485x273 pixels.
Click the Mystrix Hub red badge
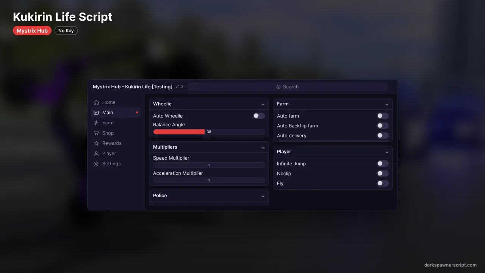coord(32,31)
